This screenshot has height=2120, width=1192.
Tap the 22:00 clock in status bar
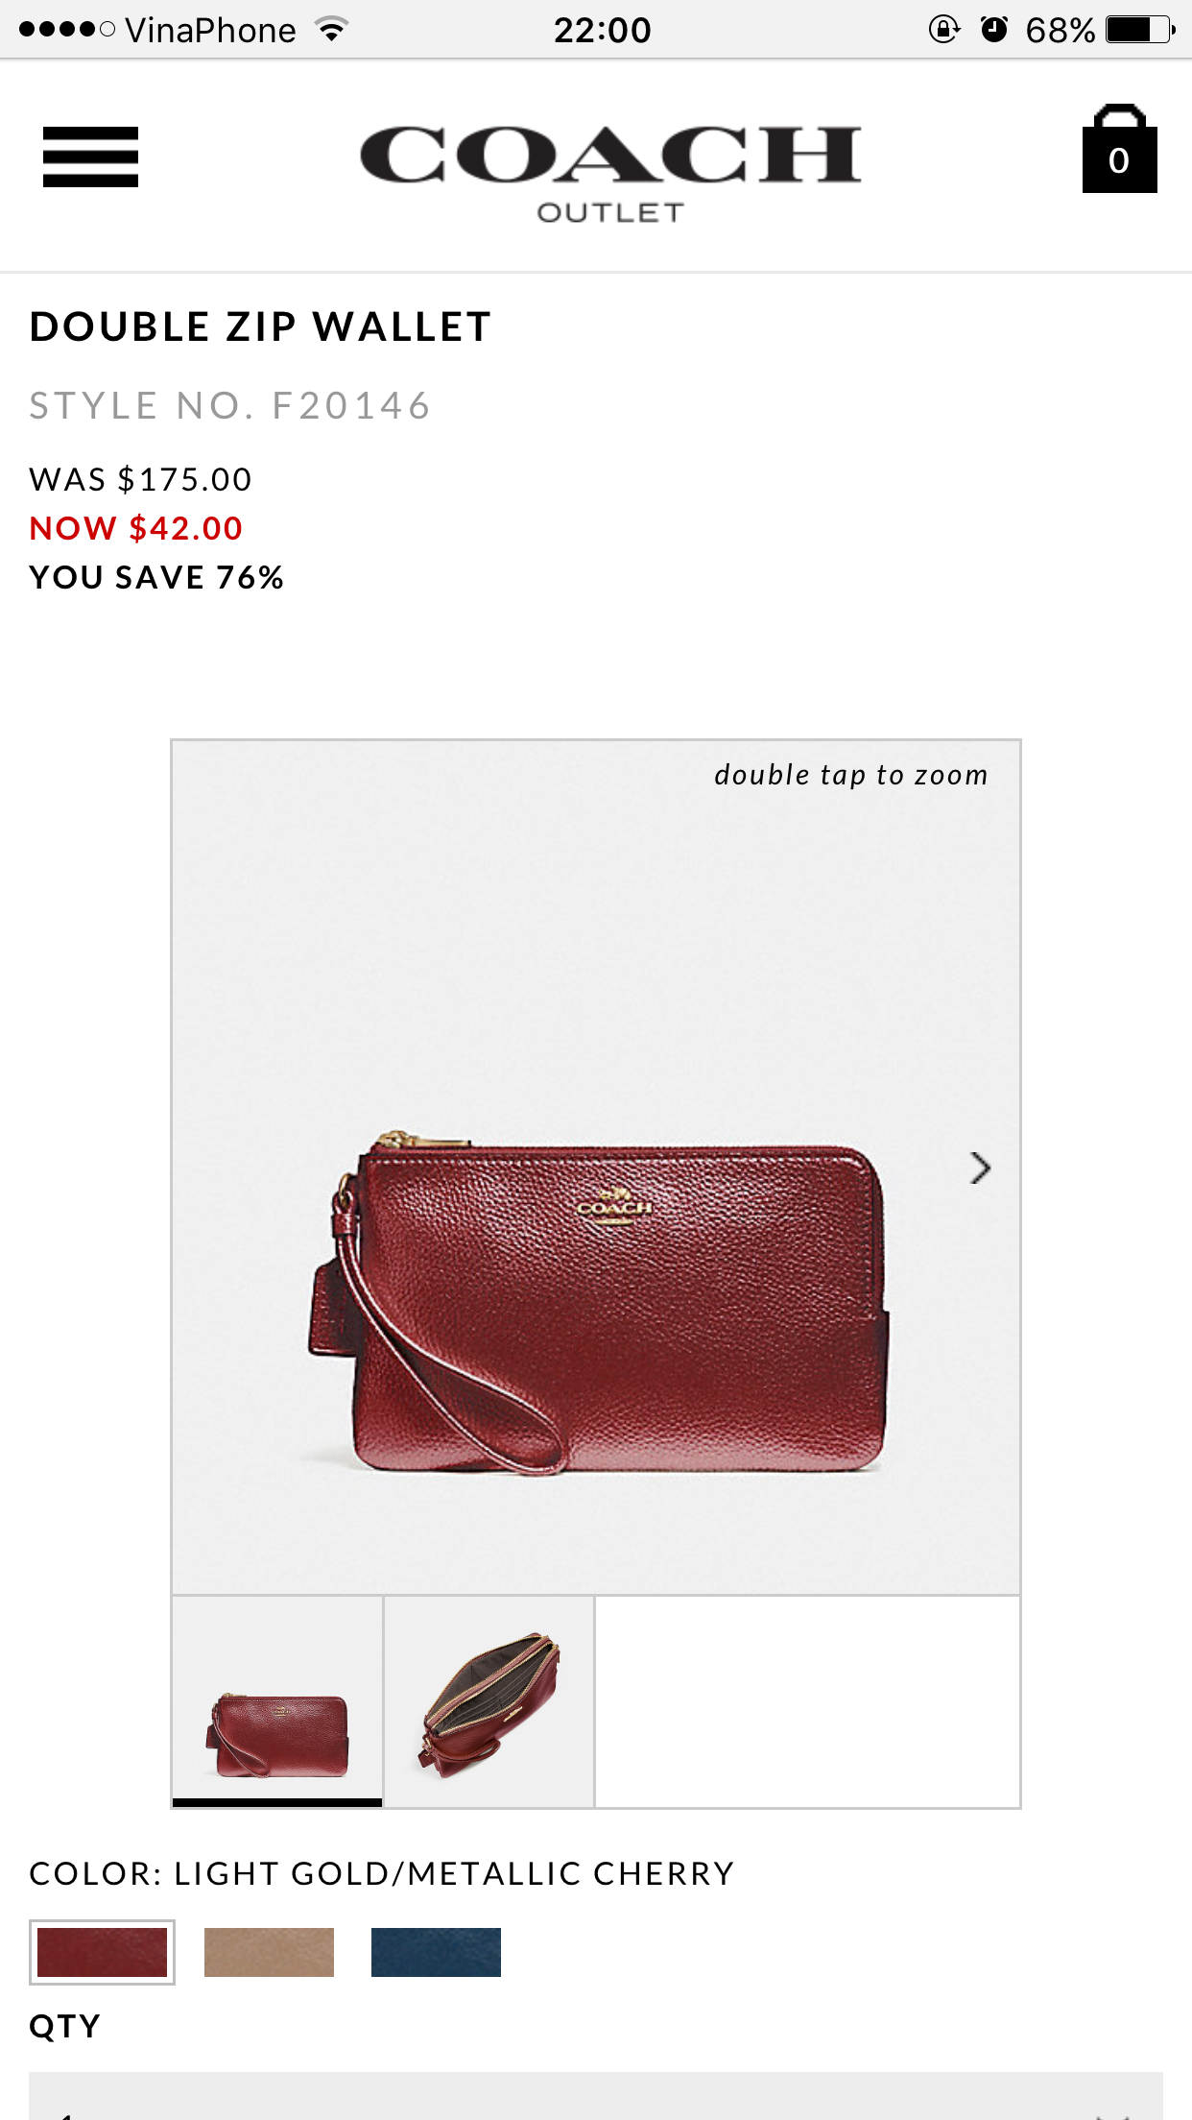pyautogui.click(x=603, y=30)
